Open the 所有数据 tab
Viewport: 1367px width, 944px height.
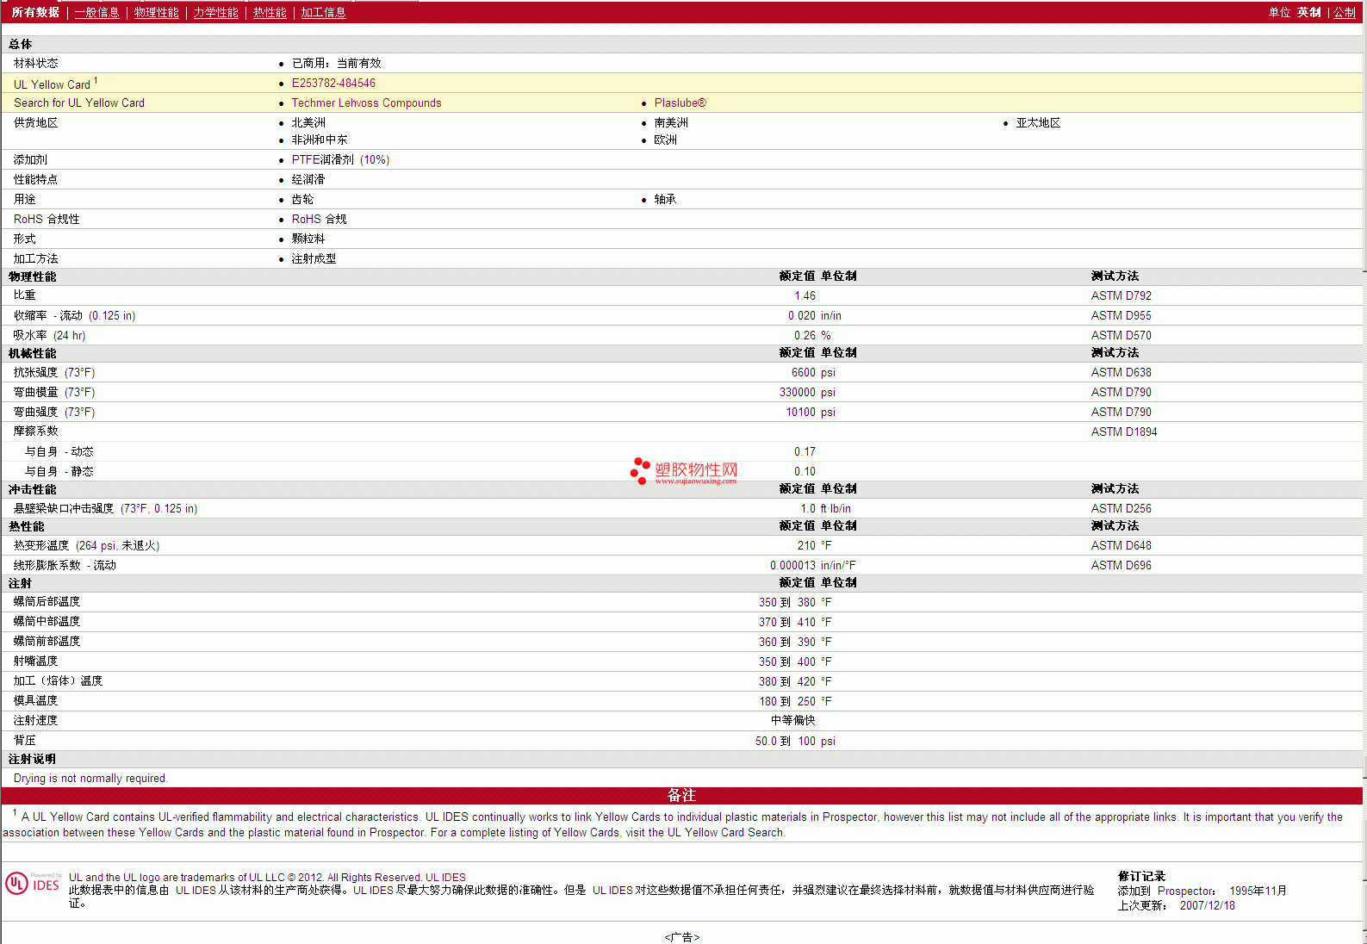point(35,12)
